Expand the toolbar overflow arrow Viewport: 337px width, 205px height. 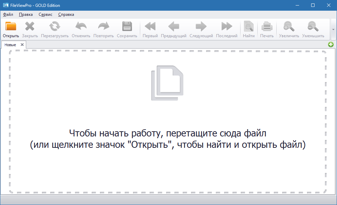[x=333, y=29]
